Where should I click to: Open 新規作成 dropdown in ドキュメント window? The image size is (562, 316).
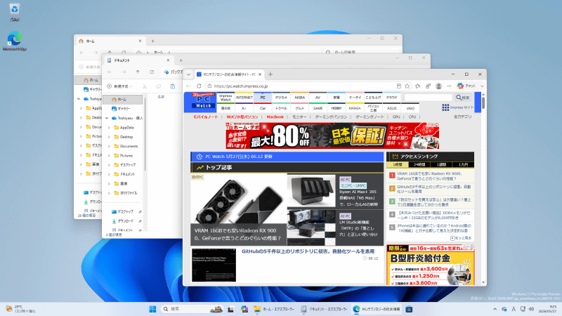(119, 86)
